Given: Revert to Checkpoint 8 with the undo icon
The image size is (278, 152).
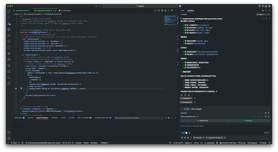Looking at the screenshot, I should [195, 102].
